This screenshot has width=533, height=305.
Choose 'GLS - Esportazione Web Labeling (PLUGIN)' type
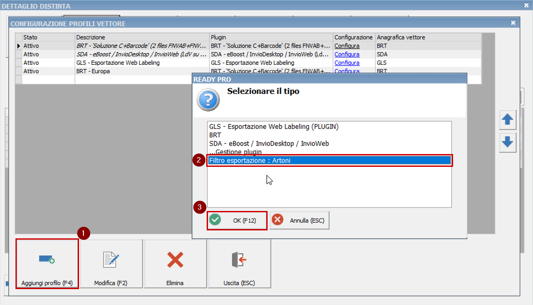tap(274, 127)
